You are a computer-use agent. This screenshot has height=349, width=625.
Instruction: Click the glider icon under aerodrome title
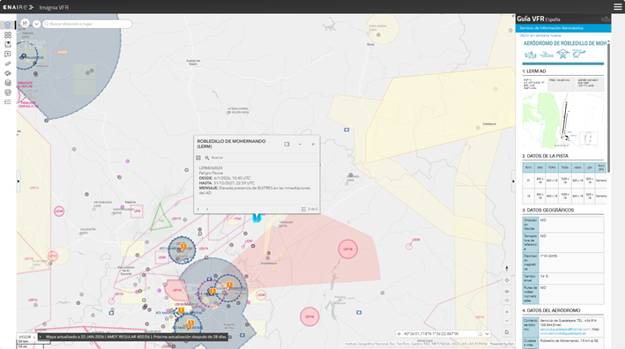[547, 55]
